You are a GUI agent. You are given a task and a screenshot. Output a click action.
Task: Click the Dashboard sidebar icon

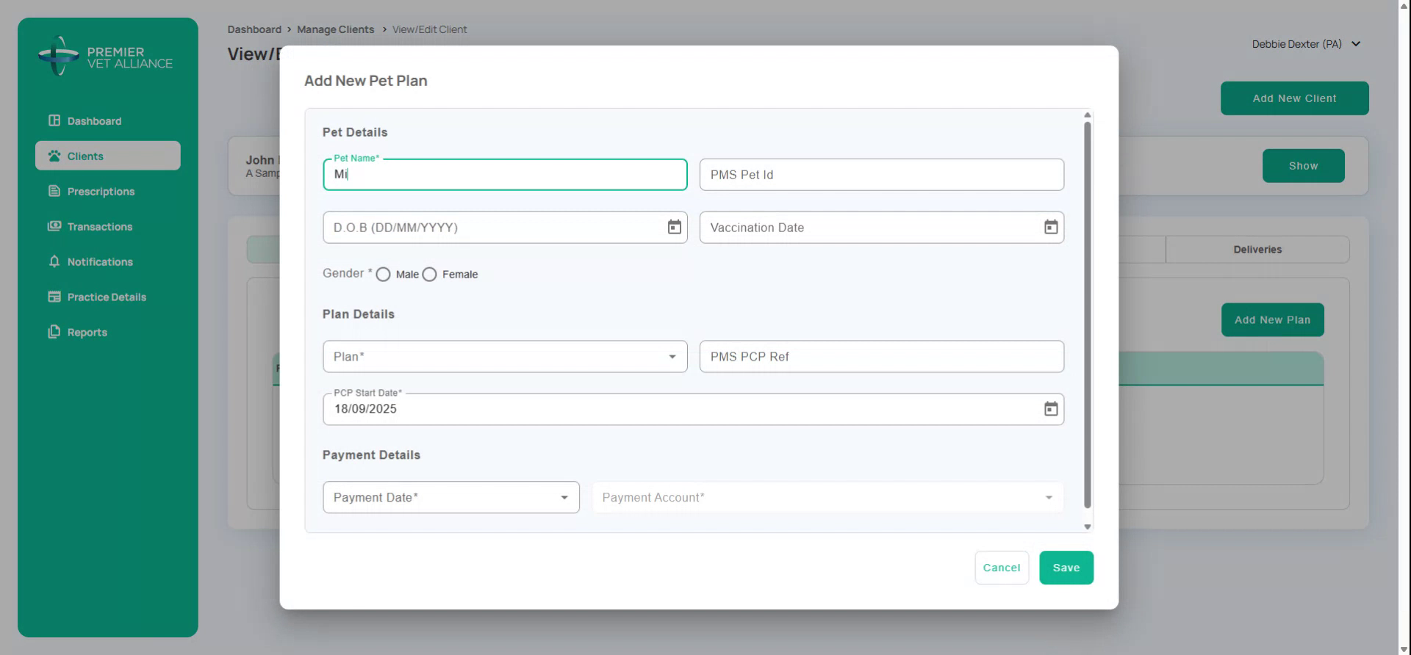click(x=54, y=120)
